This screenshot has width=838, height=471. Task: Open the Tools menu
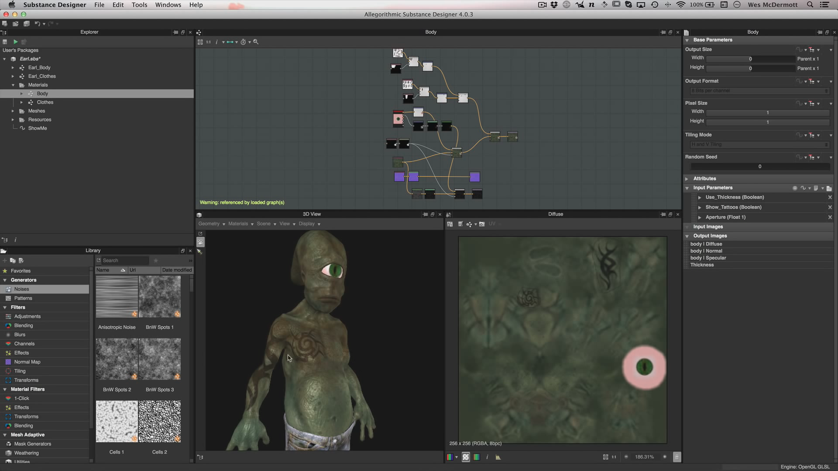(x=139, y=5)
